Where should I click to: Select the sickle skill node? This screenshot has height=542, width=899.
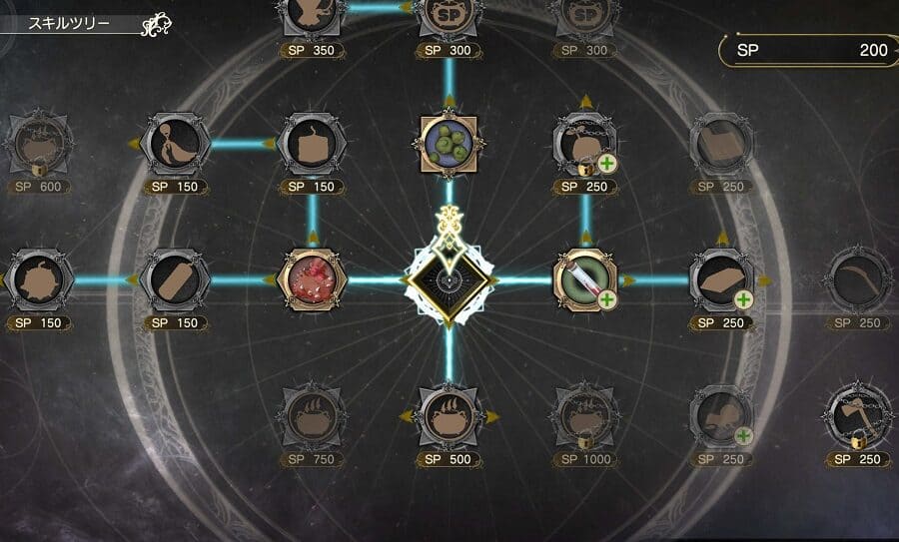[x=858, y=280]
